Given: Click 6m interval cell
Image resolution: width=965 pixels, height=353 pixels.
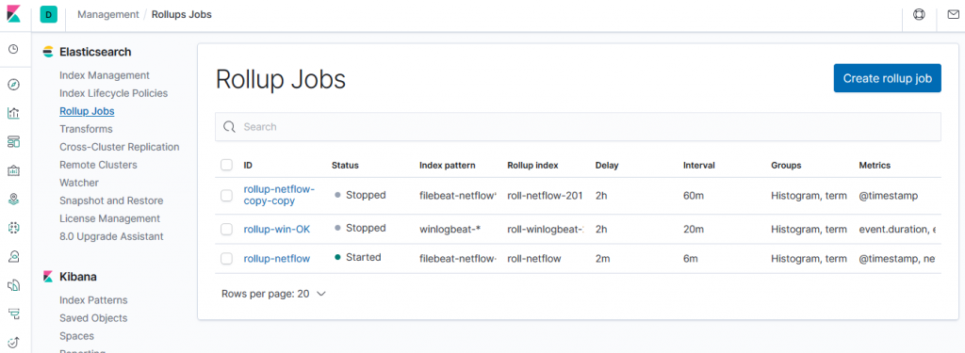Looking at the screenshot, I should (691, 258).
